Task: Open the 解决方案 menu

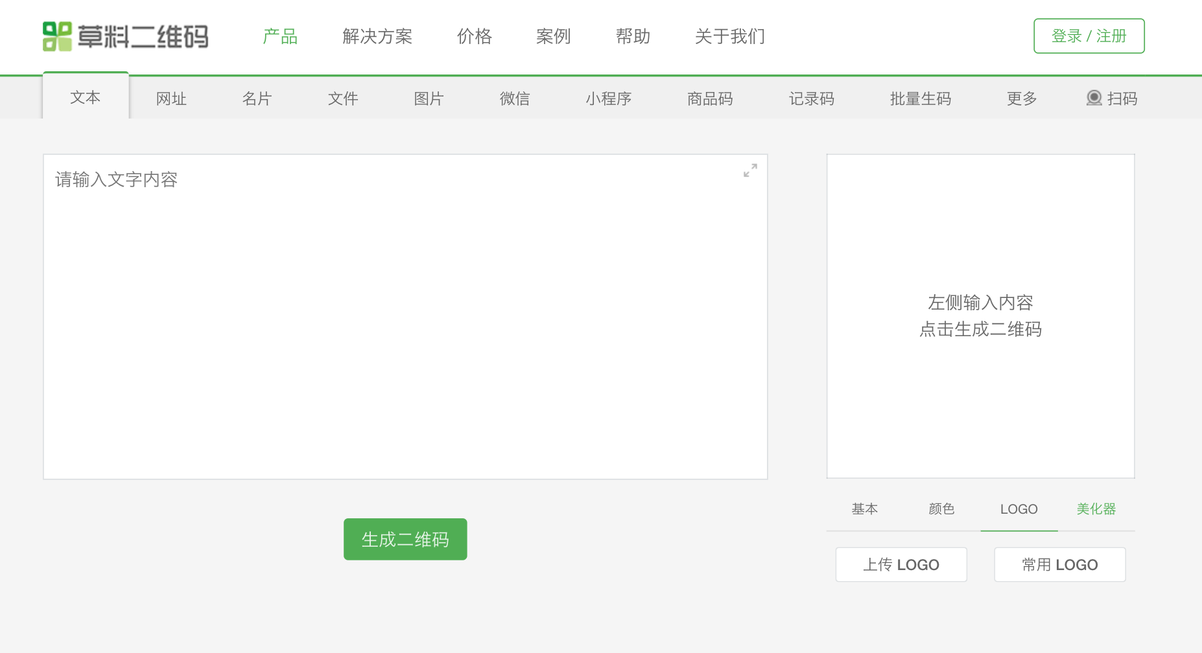Action: pos(377,36)
